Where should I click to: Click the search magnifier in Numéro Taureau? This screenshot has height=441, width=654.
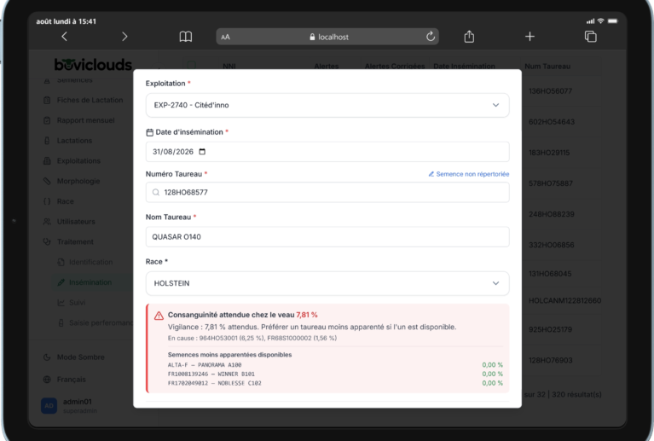click(156, 192)
